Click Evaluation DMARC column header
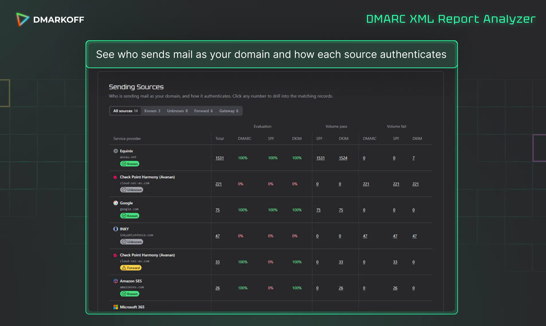The height and width of the screenshot is (326, 546). pos(244,139)
